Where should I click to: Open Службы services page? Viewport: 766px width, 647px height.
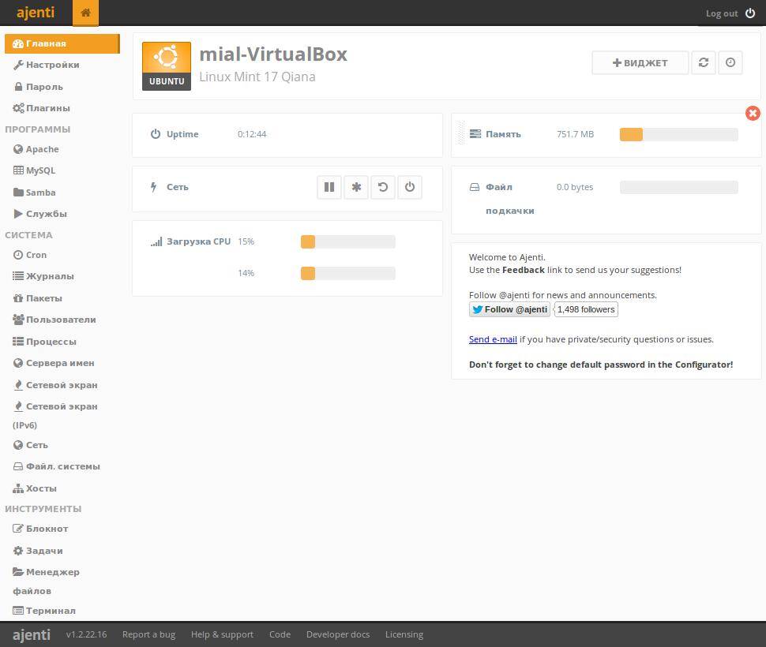click(x=40, y=214)
